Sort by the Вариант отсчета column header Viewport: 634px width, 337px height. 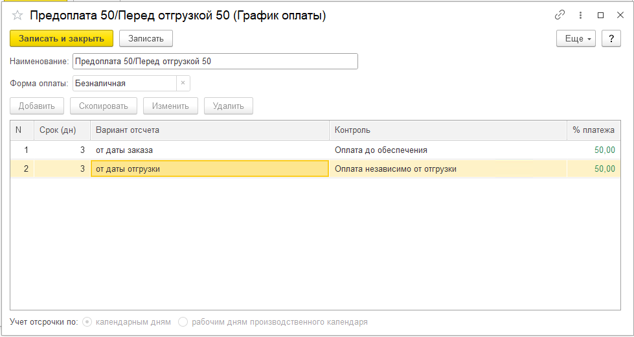[210, 130]
